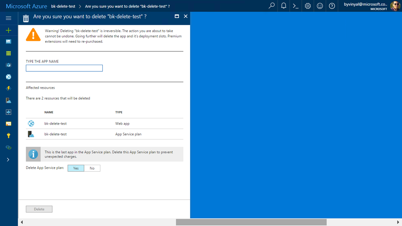This screenshot has height=226, width=402.
Task: Click the Microsoft Azure home title
Action: tap(26, 6)
